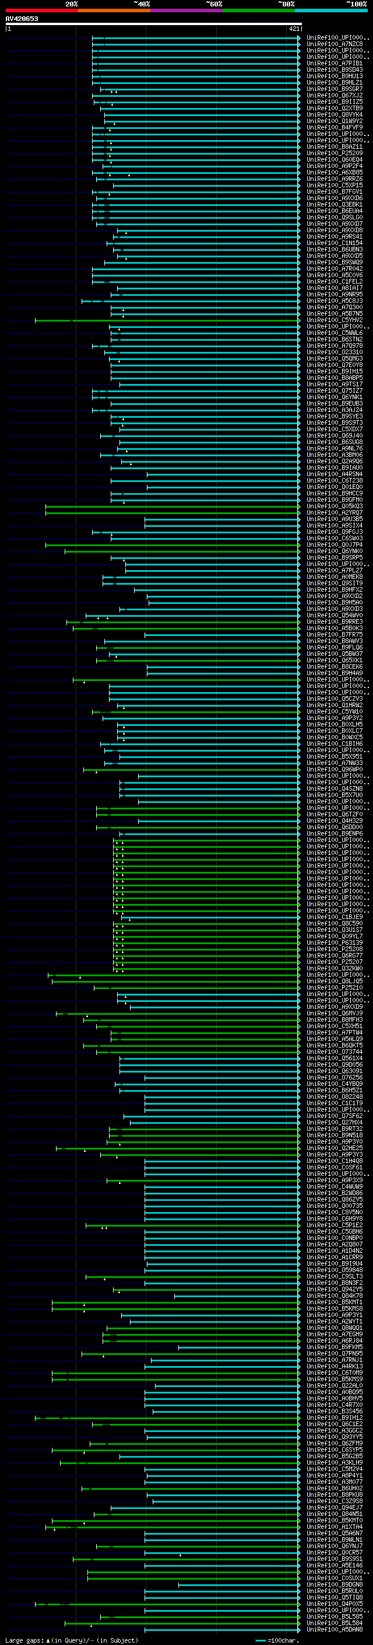The image size is (373, 1645).
Task: Select the UniRef100_Q4P0X5 label
Action: pyautogui.click(x=335, y=1604)
